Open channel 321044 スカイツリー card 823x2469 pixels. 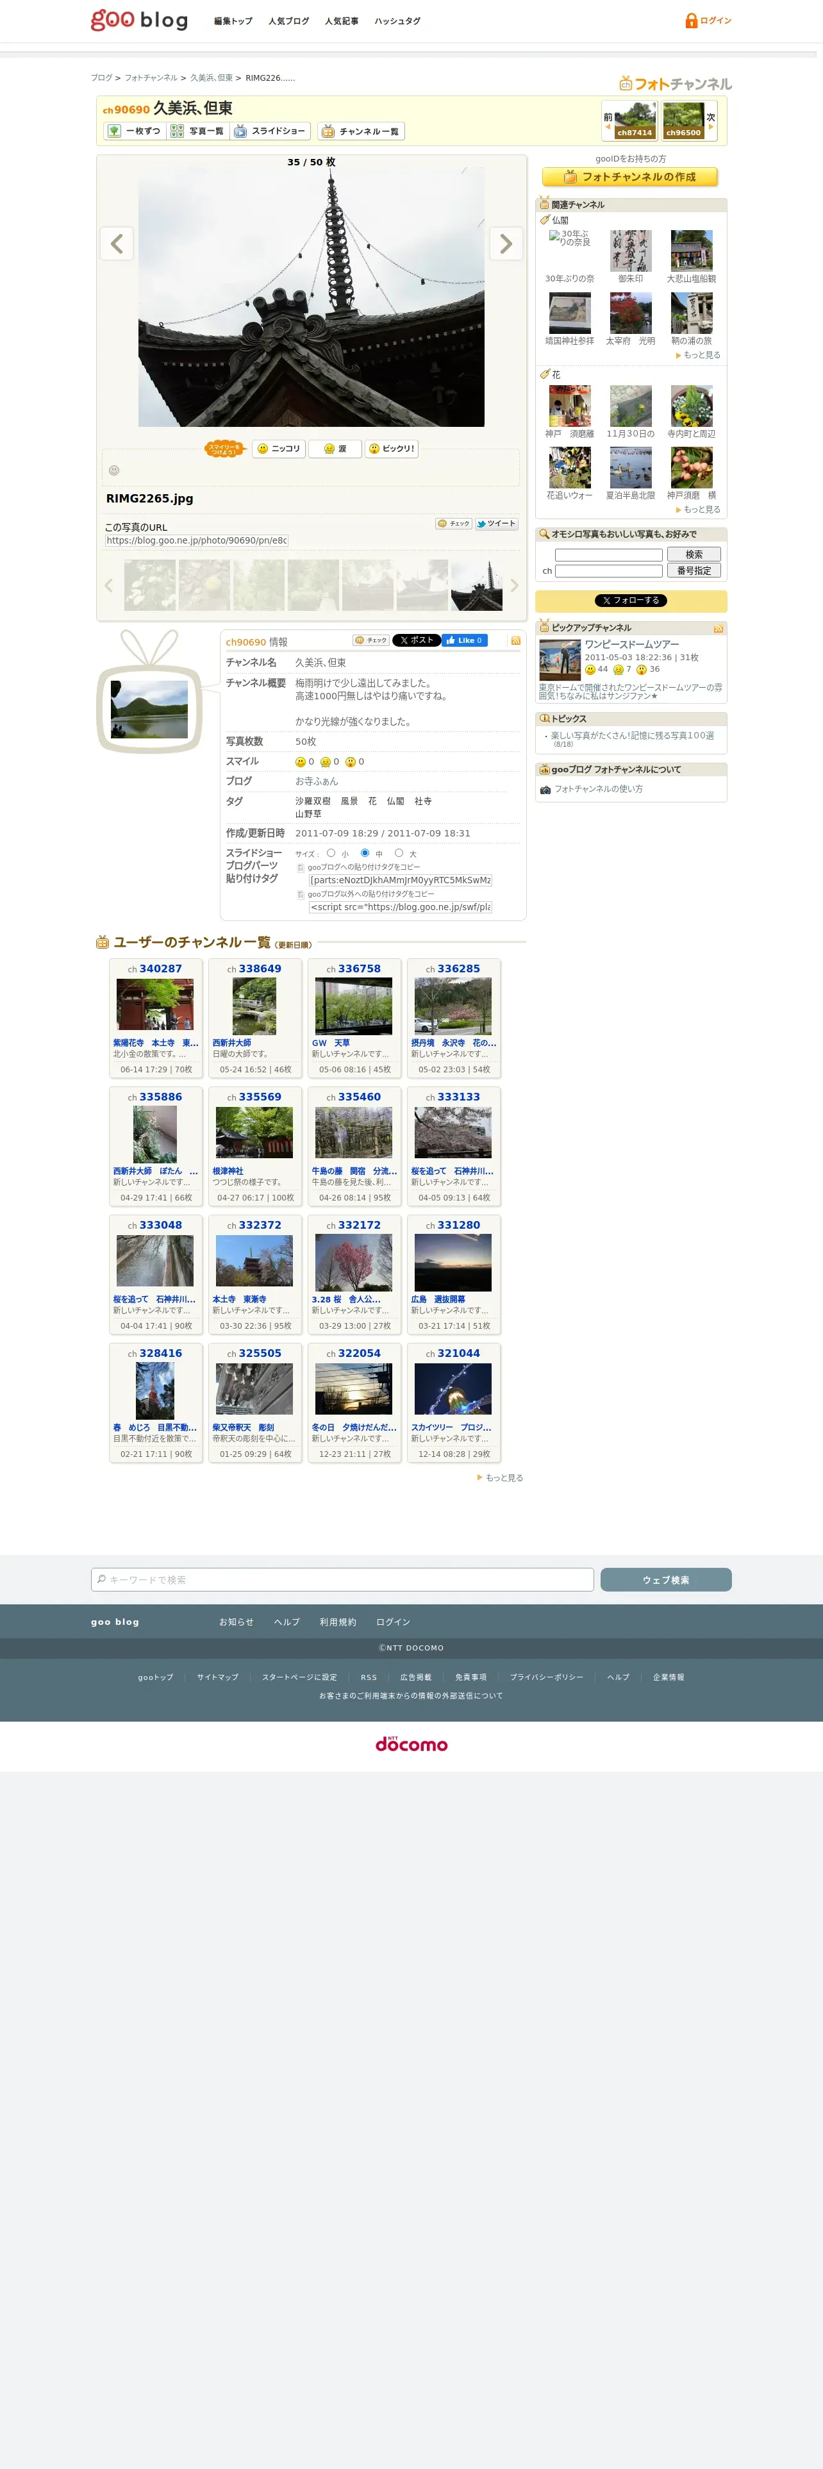pos(453,1402)
